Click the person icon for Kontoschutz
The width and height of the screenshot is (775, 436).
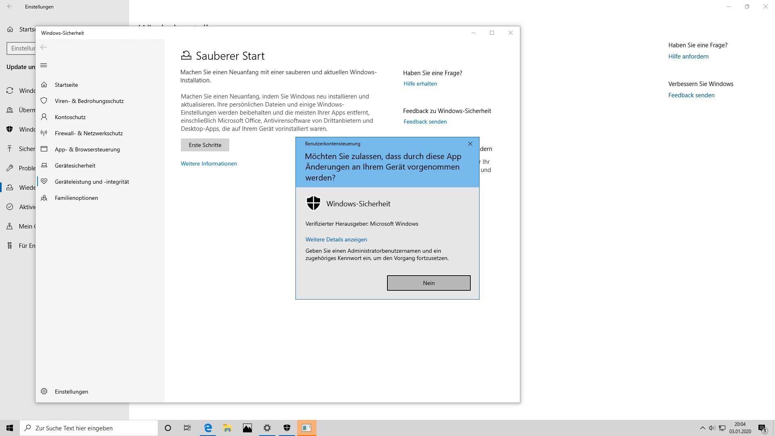point(44,117)
